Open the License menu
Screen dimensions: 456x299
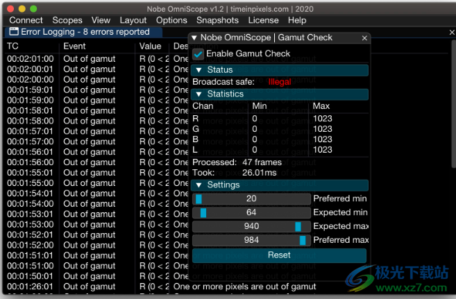coord(263,20)
